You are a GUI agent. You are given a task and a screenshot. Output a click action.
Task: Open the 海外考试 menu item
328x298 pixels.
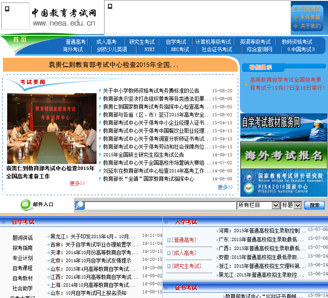73,50
